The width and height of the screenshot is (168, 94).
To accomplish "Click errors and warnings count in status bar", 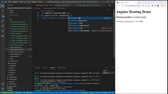I will coord(29,93).
